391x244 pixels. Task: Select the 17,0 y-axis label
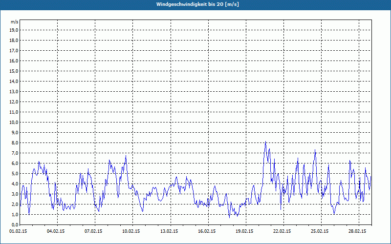(x=14, y=51)
